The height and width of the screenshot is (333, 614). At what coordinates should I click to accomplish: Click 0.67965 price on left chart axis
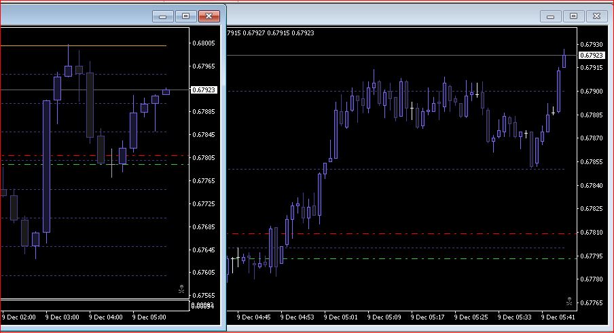[x=204, y=66]
